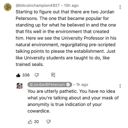Visit @JordanBPeterson channel badge

pos(50,85)
